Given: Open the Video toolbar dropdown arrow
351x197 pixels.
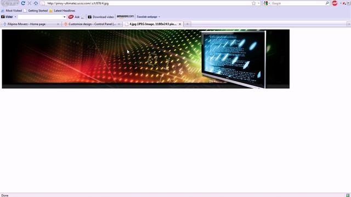Looking at the screenshot, I should 15,17.
